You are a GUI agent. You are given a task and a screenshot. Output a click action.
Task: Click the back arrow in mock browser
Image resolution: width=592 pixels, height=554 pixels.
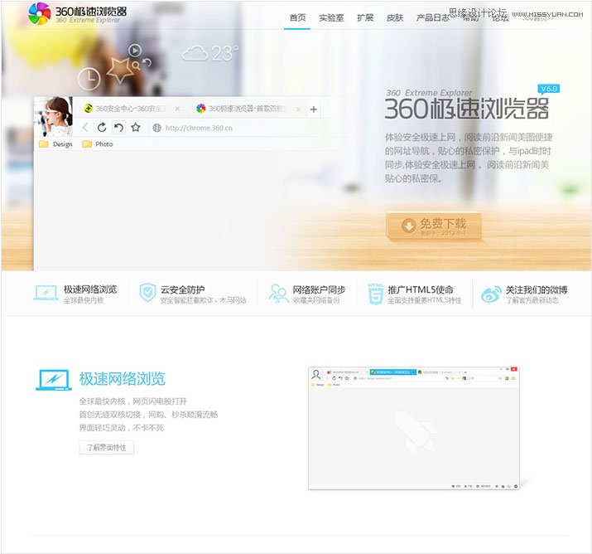[86, 128]
